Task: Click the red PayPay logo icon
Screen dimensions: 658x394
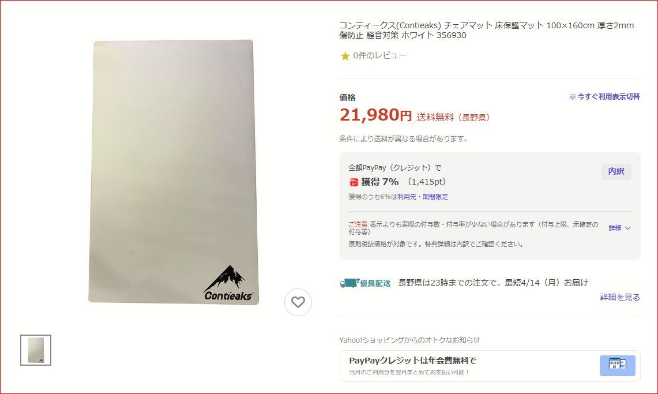Action: point(354,182)
